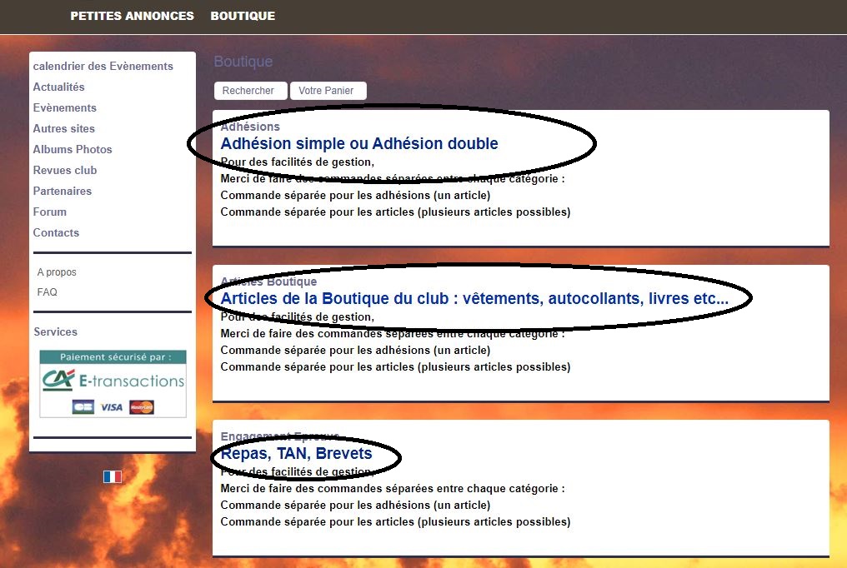Screen dimensions: 847x568
Task: Click the CB card icon
Action: pyautogui.click(x=83, y=407)
